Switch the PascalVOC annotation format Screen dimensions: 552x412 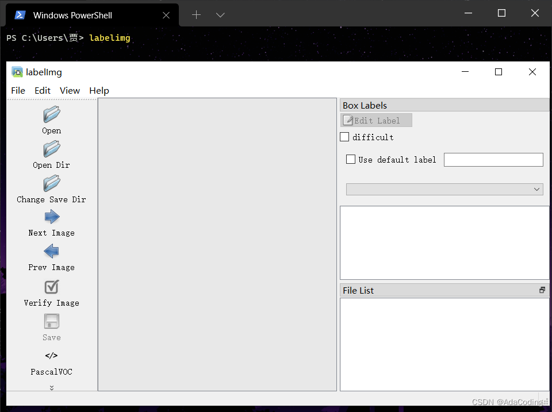click(51, 363)
